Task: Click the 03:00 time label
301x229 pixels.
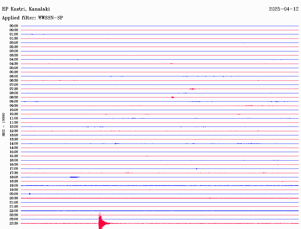Action: pos(14,51)
